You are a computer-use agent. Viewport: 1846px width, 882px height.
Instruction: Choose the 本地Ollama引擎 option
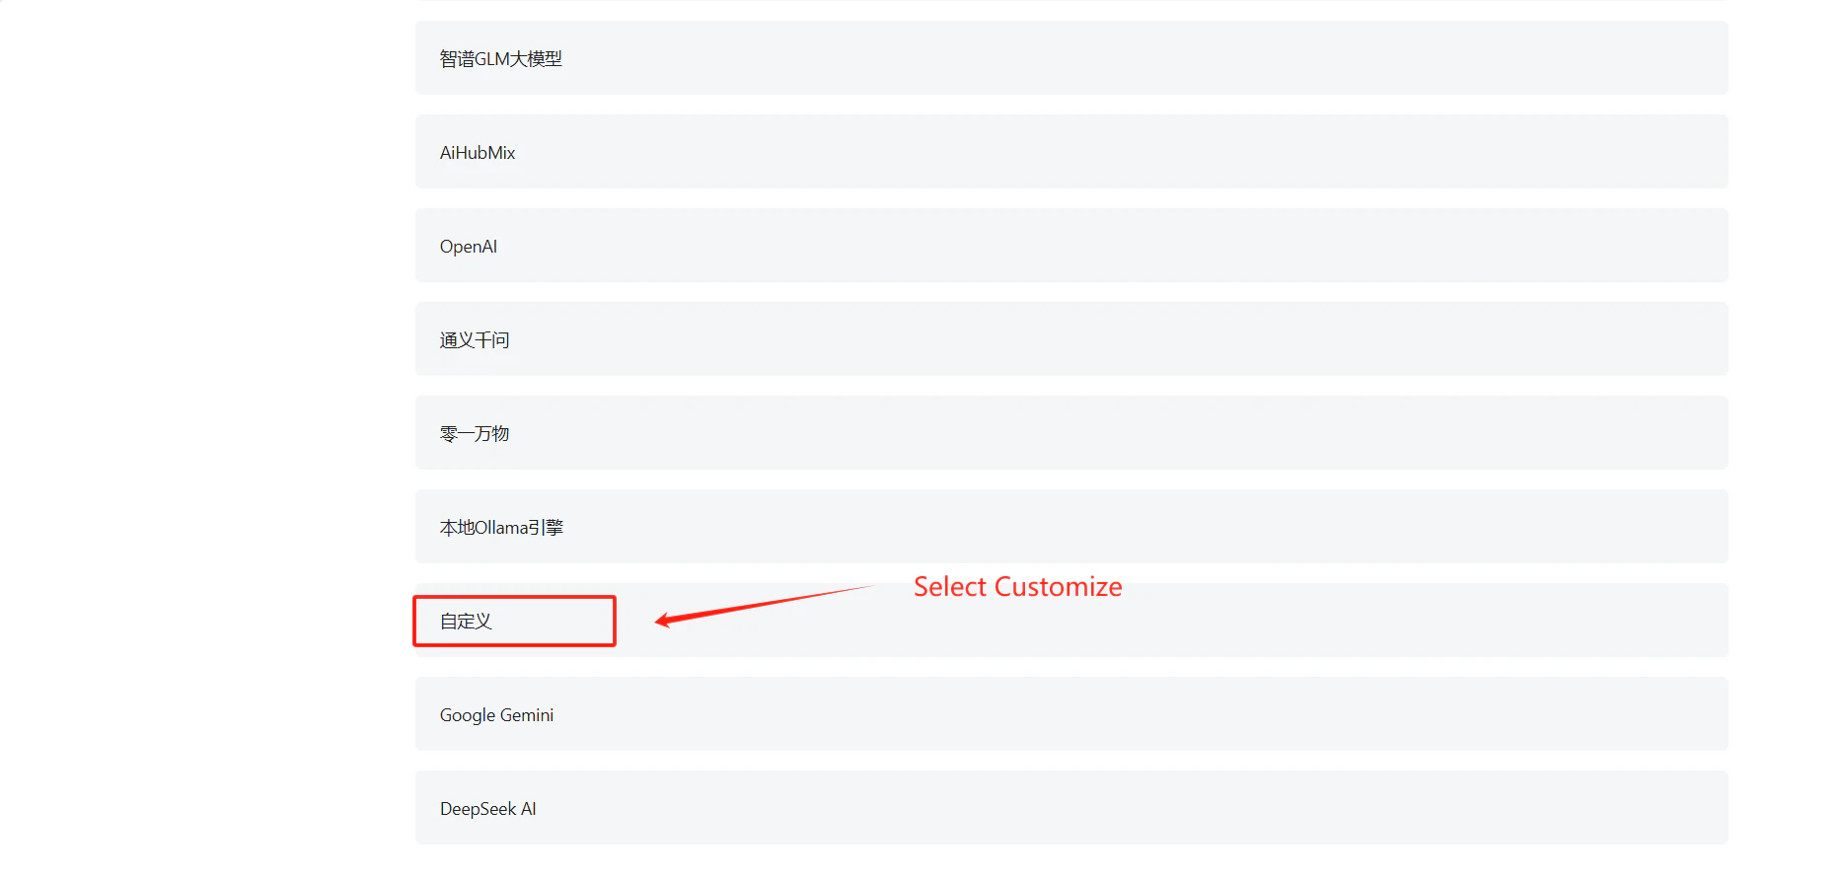point(1071,527)
